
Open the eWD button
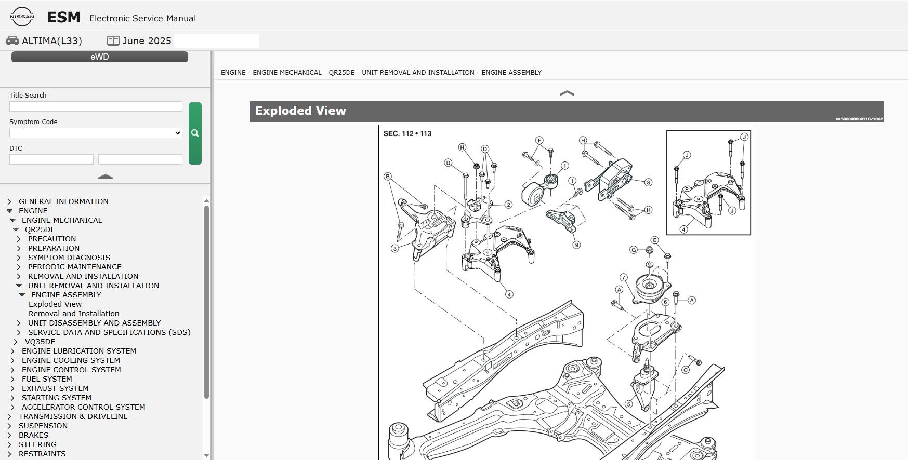coord(100,57)
